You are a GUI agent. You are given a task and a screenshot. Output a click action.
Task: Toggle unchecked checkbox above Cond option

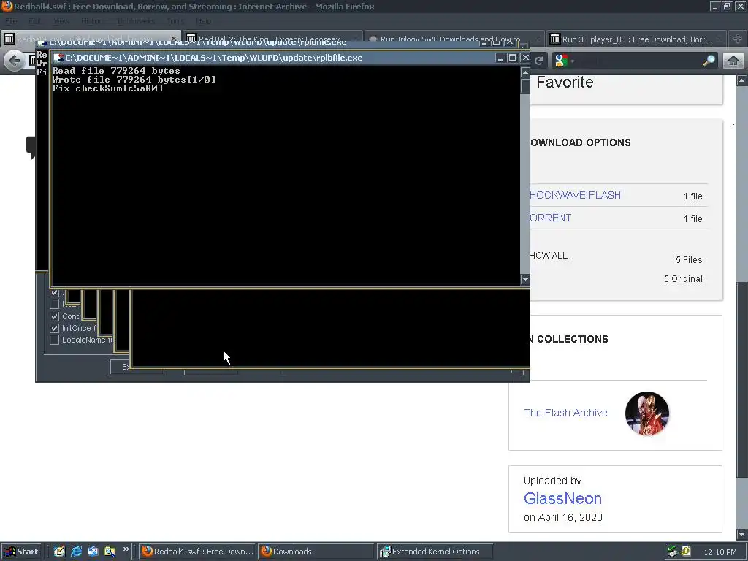pyautogui.click(x=54, y=305)
